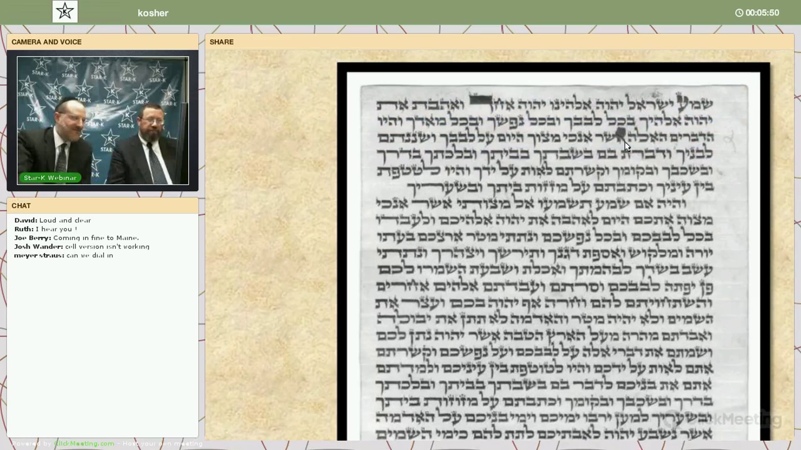This screenshot has width=801, height=450.
Task: Click the 'kosher' room title
Action: tap(153, 13)
